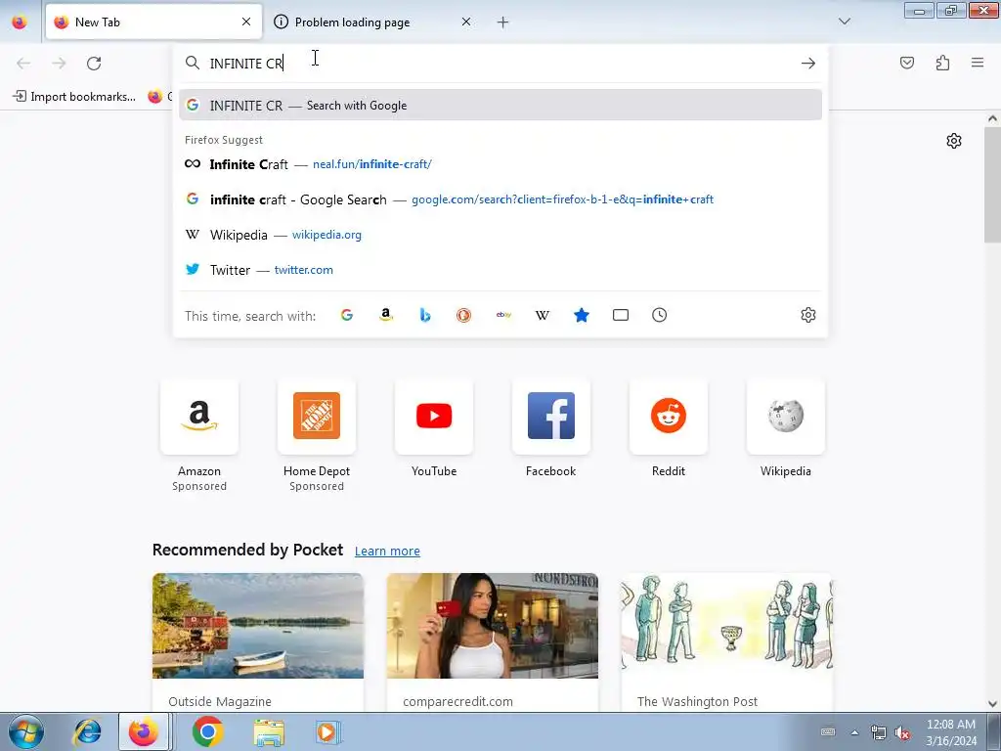Search this time with Wikipedia icon
The width and height of the screenshot is (1001, 751).
[542, 315]
